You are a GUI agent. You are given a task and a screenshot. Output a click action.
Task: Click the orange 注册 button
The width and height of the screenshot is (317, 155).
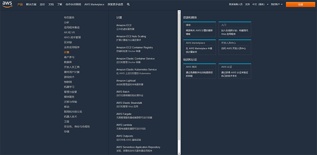[x=300, y=5]
